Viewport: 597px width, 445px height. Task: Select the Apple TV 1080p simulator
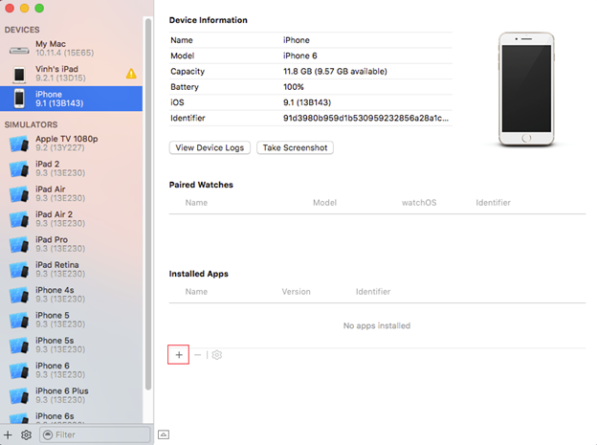[x=67, y=144]
